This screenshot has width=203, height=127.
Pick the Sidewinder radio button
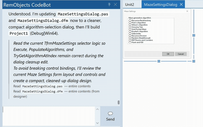[135, 34]
